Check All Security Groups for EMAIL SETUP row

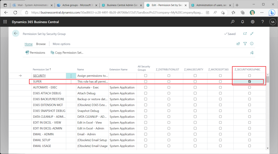(146, 140)
